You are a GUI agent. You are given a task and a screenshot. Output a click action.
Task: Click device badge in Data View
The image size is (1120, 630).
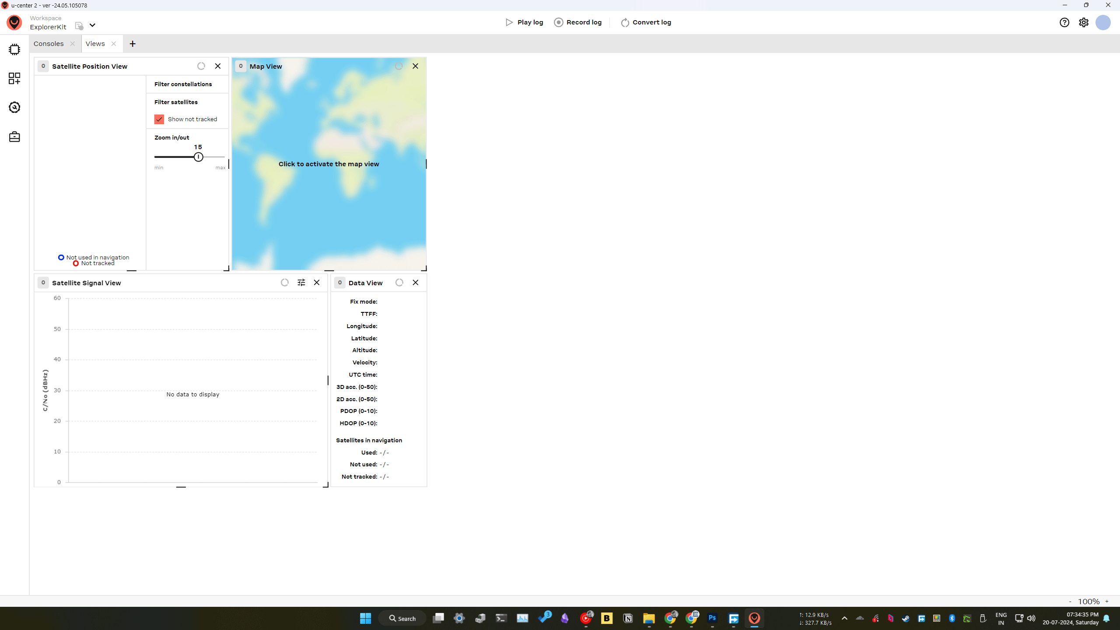[x=339, y=283]
